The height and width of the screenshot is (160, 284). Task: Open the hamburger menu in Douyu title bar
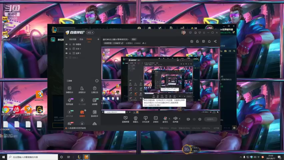point(204,33)
